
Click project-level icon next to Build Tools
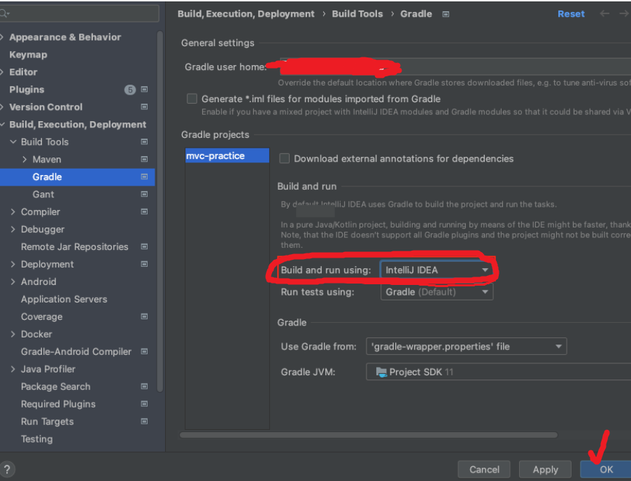coord(145,142)
